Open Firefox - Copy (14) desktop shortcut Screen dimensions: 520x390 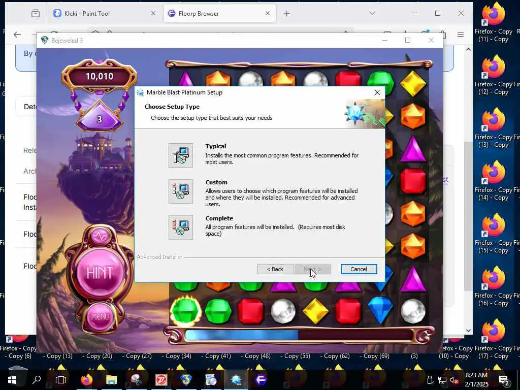[x=494, y=180]
